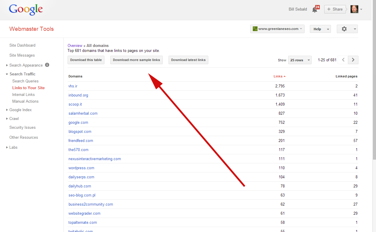The width and height of the screenshot is (376, 232).
Task: Click the 2,795 links count for vhs.ir
Action: coord(280,86)
